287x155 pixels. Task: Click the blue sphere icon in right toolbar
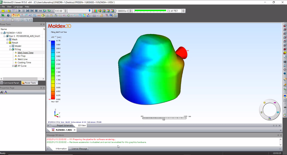[x=285, y=73]
